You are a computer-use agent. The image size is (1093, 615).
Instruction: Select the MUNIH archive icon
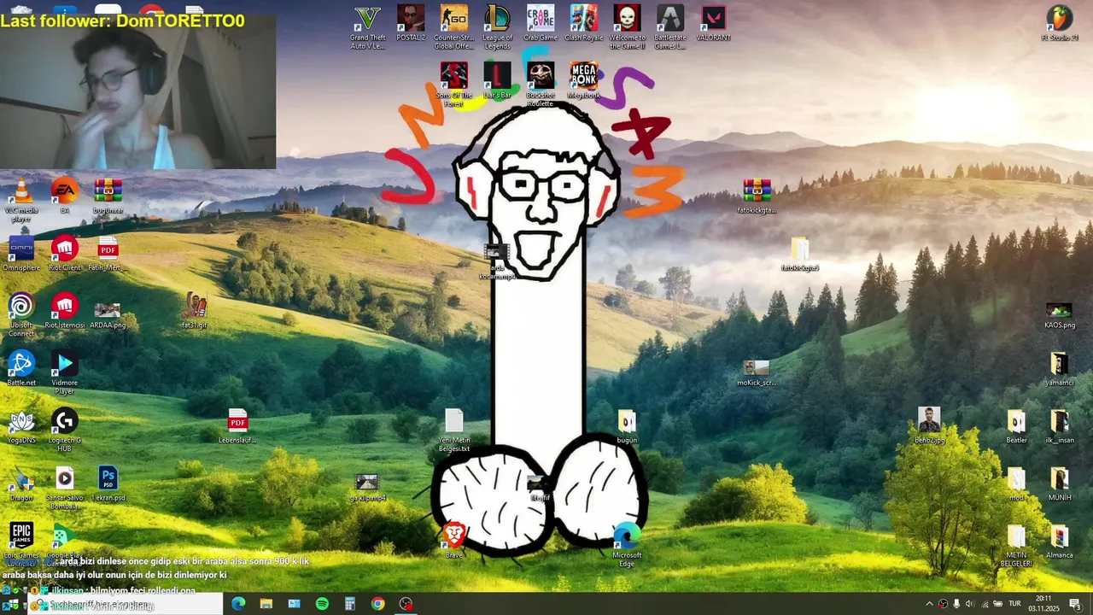[1060, 483]
